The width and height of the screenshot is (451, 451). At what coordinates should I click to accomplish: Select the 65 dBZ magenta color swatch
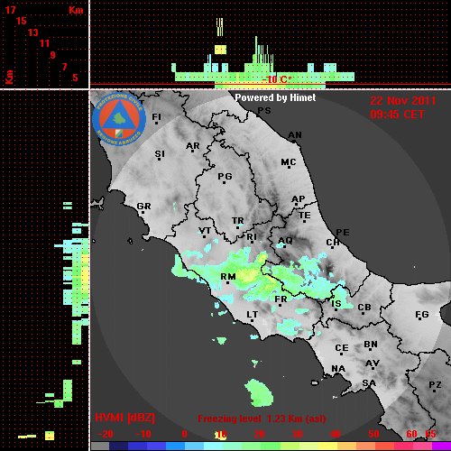pos(441,446)
